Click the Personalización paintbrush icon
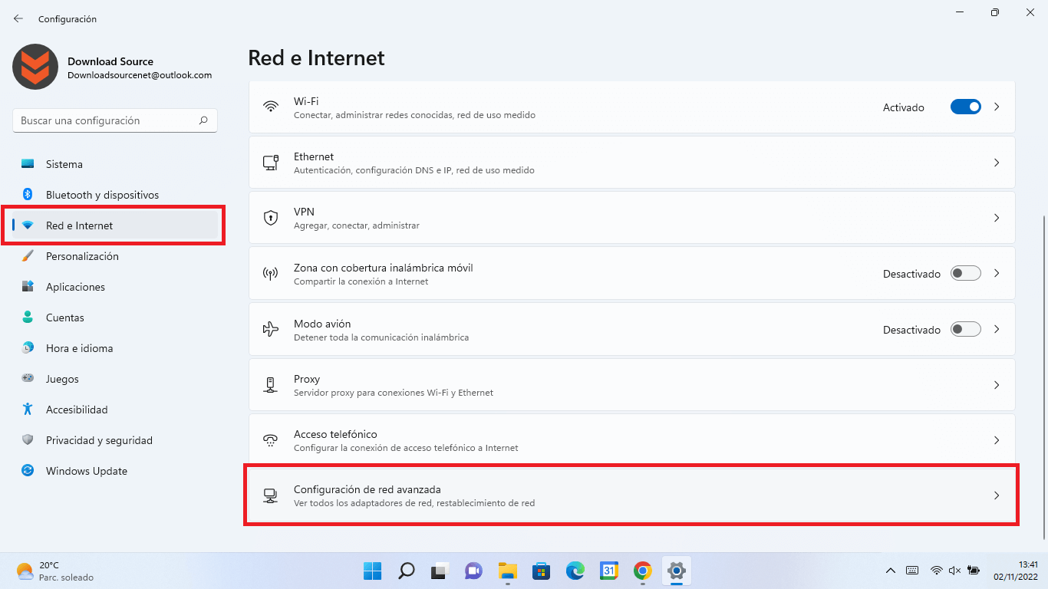The height and width of the screenshot is (589, 1048). pos(28,256)
